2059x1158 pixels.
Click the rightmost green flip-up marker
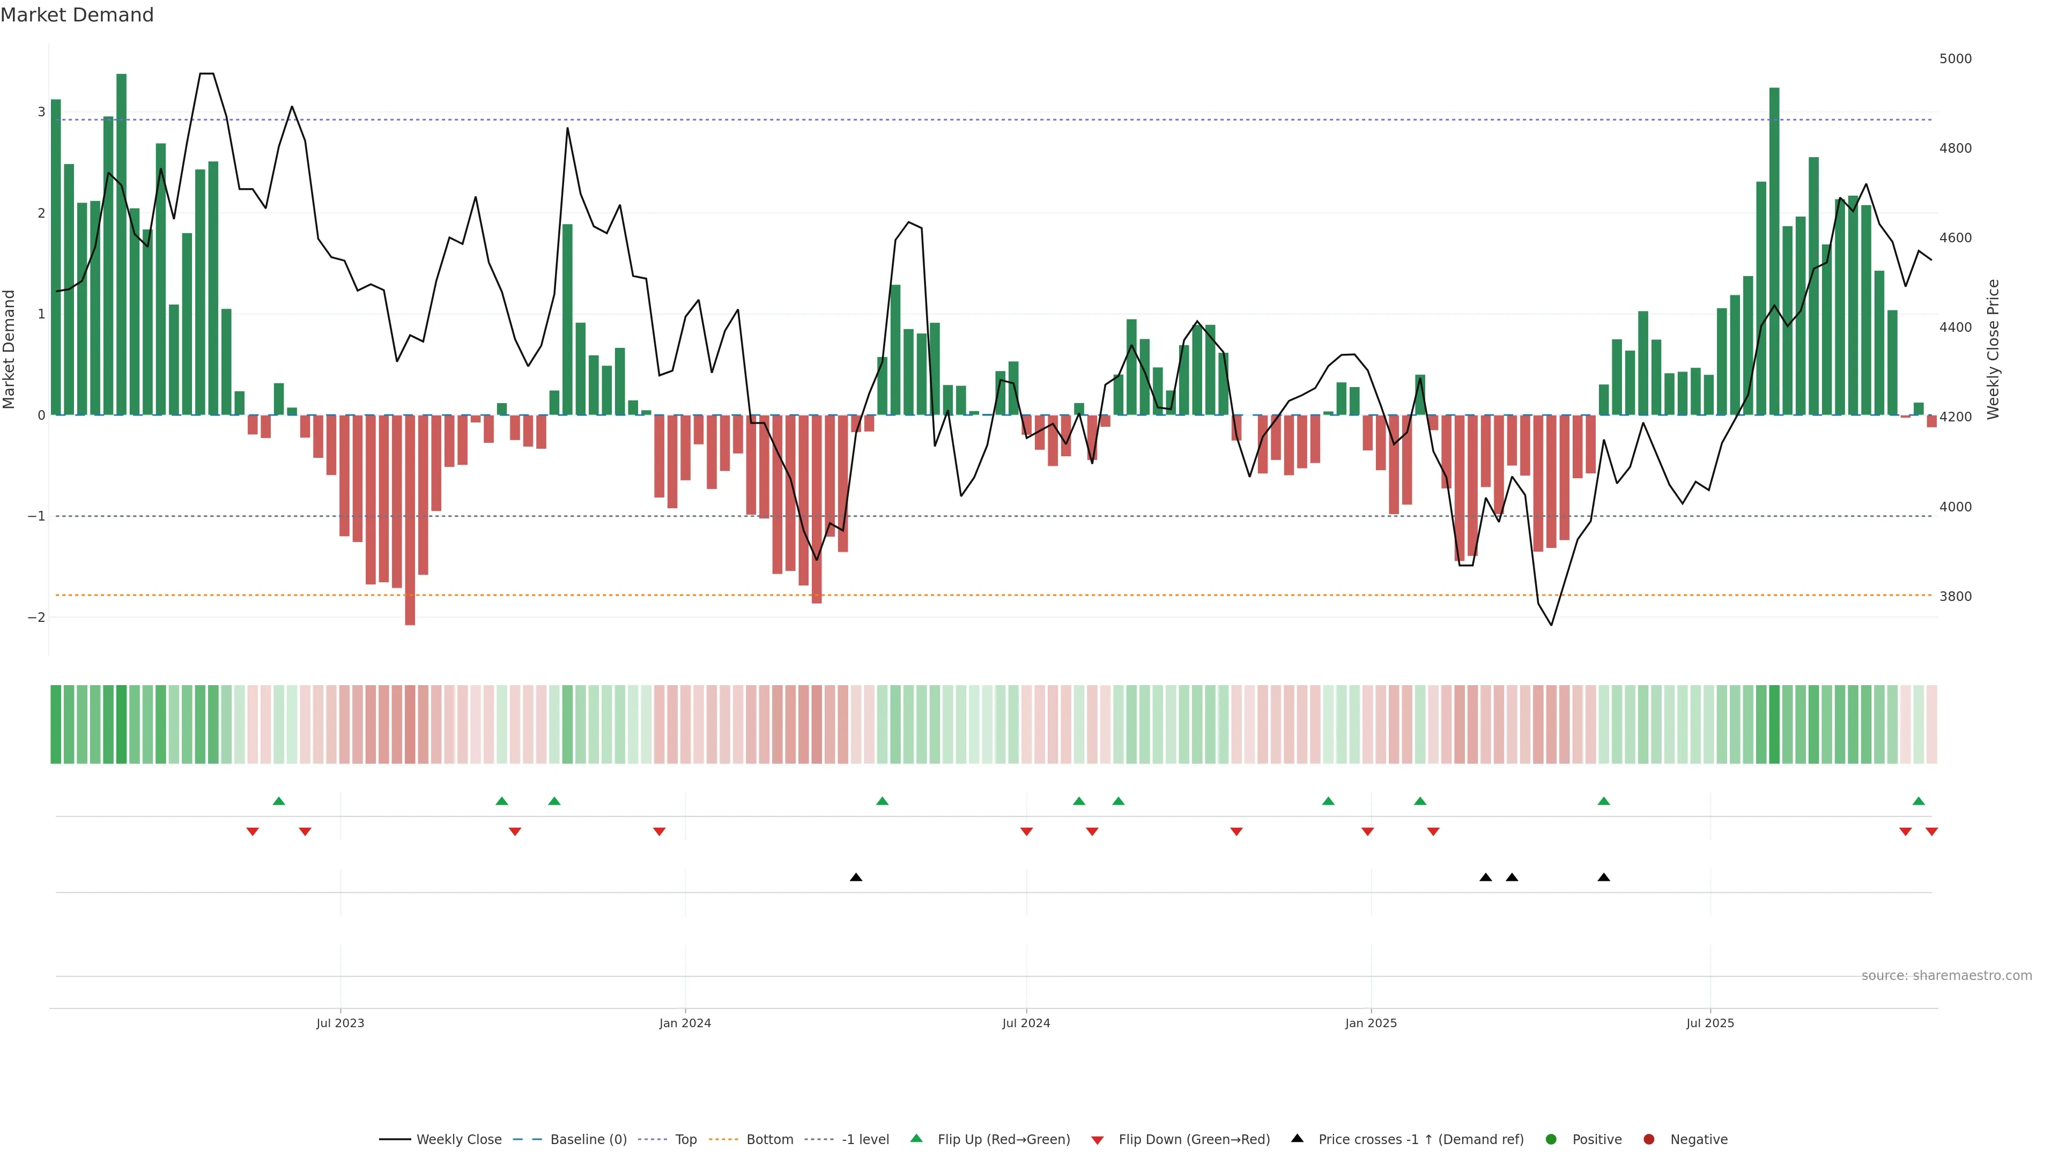[x=1919, y=801]
